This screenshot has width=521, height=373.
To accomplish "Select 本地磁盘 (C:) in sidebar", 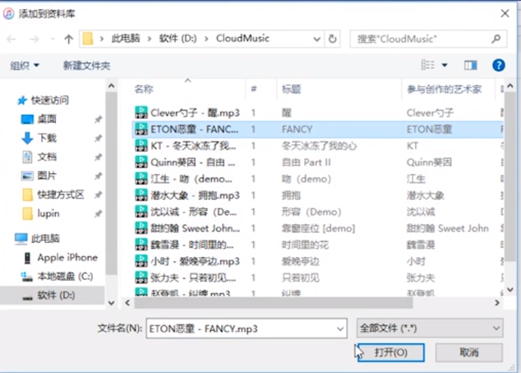I will click(65, 276).
